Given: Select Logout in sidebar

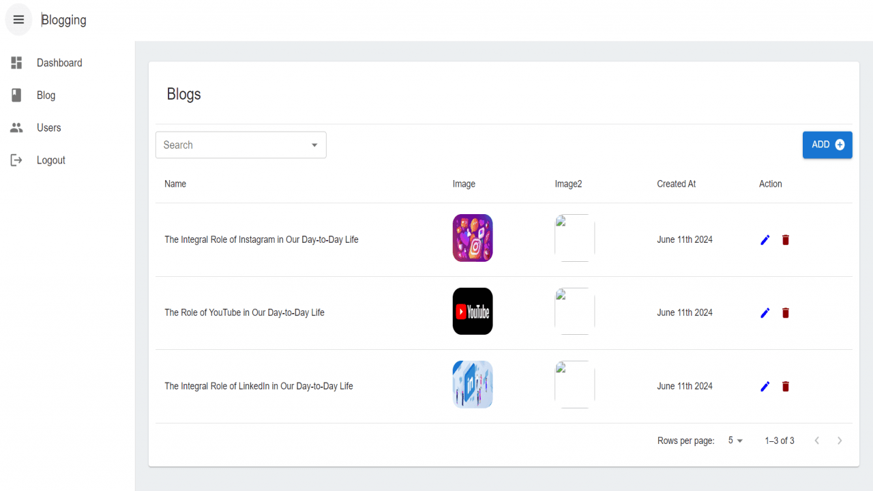Looking at the screenshot, I should point(67,160).
